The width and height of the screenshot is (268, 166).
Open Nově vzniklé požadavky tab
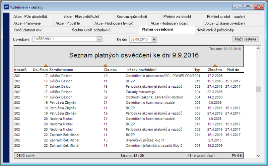(x=228, y=30)
